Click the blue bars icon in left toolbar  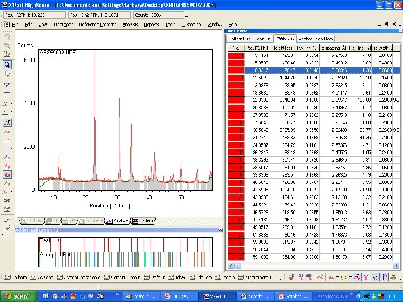tap(5, 148)
